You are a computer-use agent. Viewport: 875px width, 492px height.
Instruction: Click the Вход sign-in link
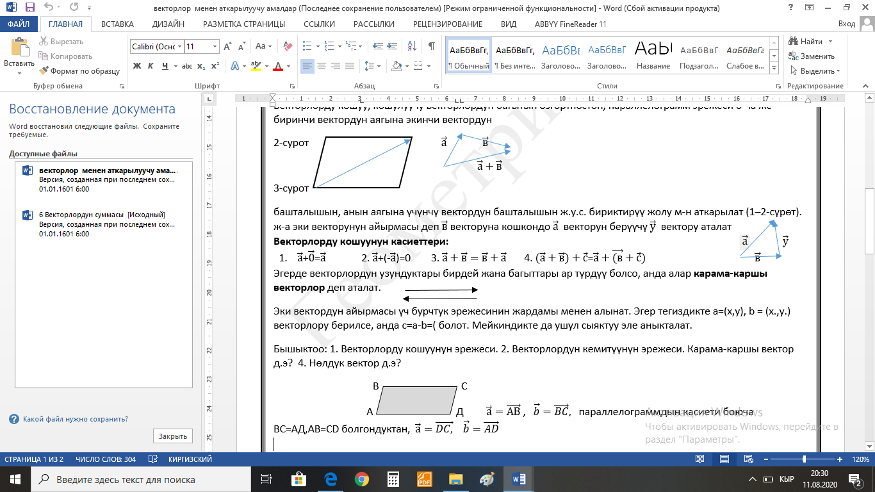coord(847,24)
